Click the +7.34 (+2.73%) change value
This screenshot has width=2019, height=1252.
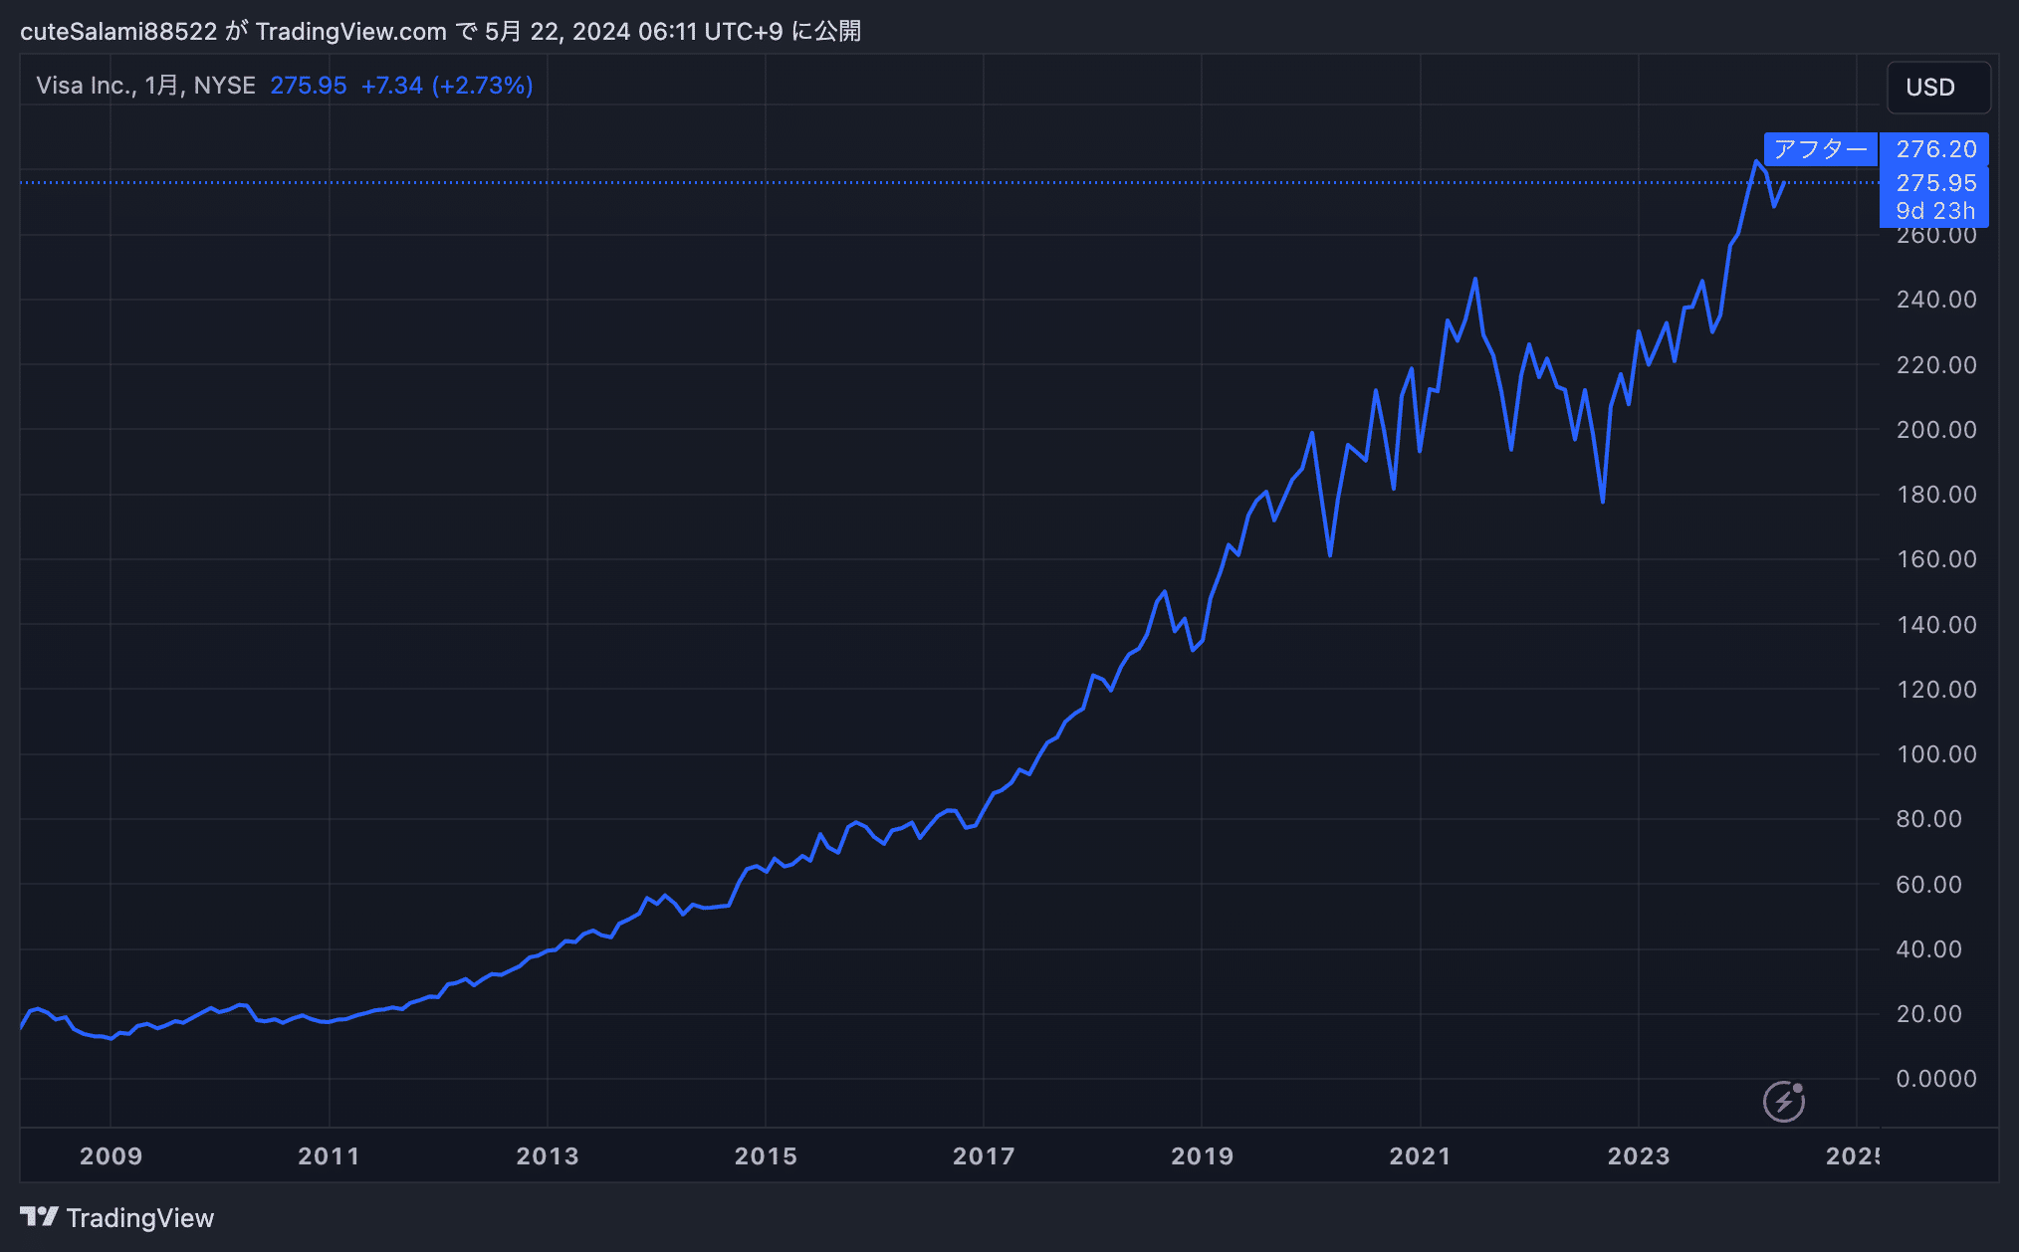click(447, 86)
